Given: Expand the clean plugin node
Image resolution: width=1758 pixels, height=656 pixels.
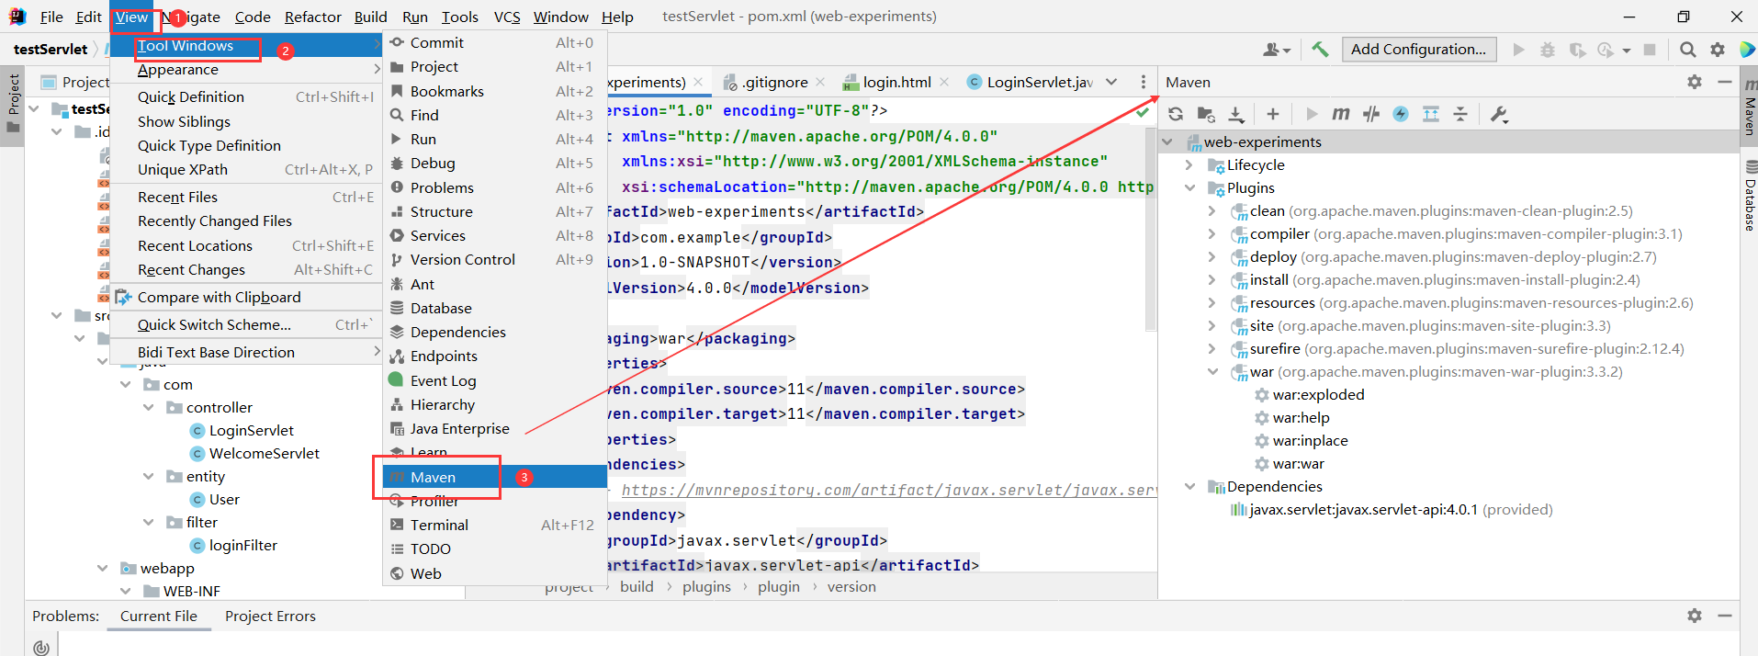Looking at the screenshot, I should tap(1211, 210).
